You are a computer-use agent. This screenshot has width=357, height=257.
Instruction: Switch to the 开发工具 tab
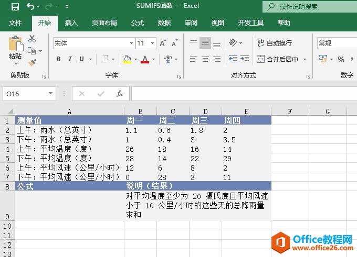click(251, 23)
